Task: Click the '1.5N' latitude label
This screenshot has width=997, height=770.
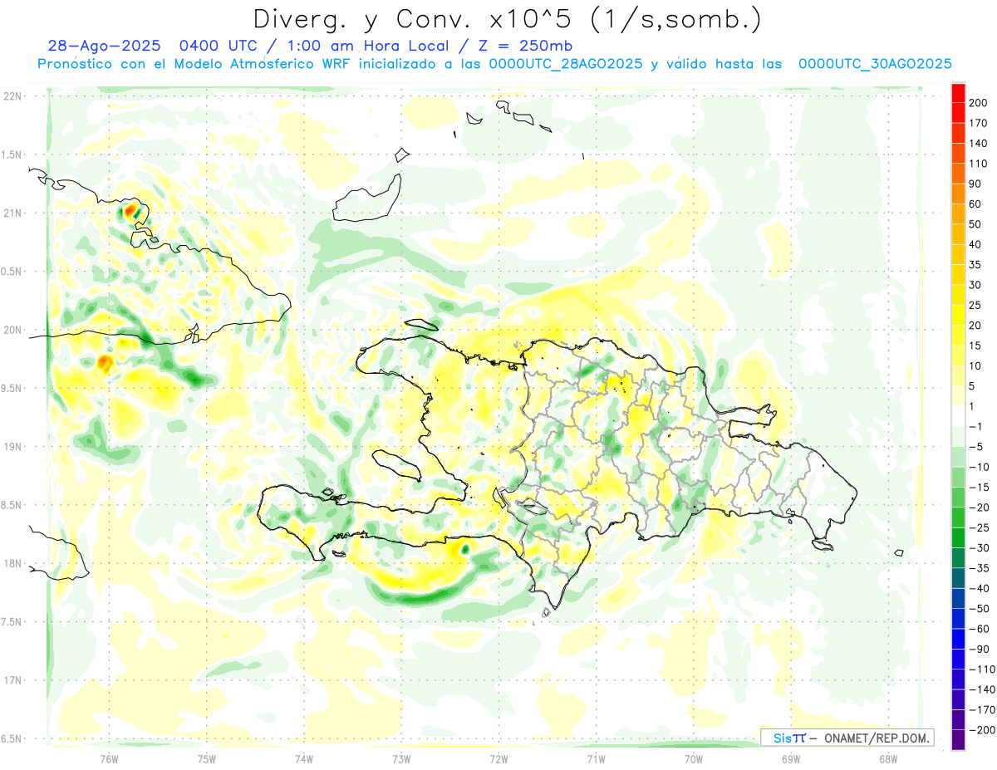Action: click(x=12, y=154)
